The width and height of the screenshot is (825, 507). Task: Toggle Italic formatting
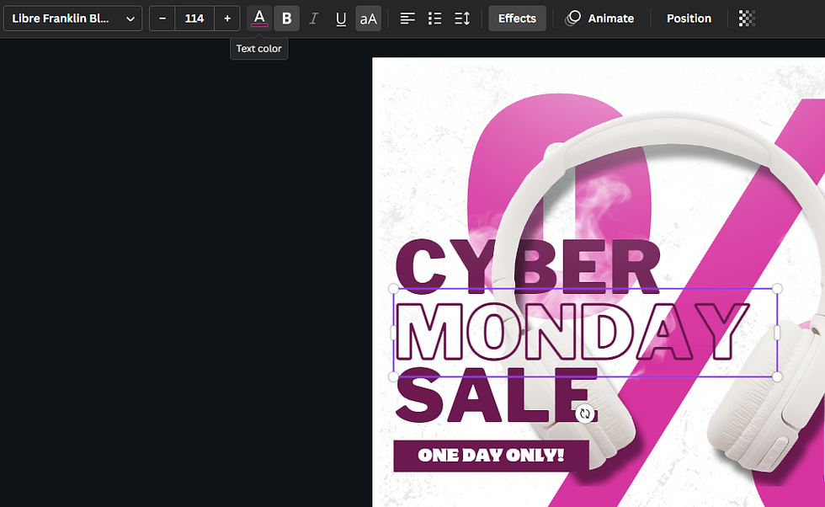(313, 19)
